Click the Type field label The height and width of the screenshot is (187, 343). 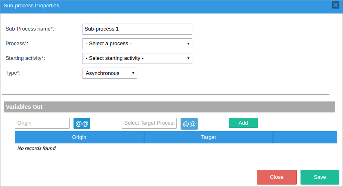pyautogui.click(x=13, y=73)
